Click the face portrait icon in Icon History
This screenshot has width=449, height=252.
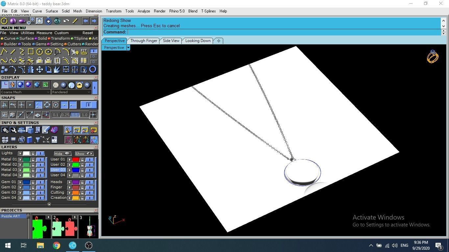coord(39,21)
